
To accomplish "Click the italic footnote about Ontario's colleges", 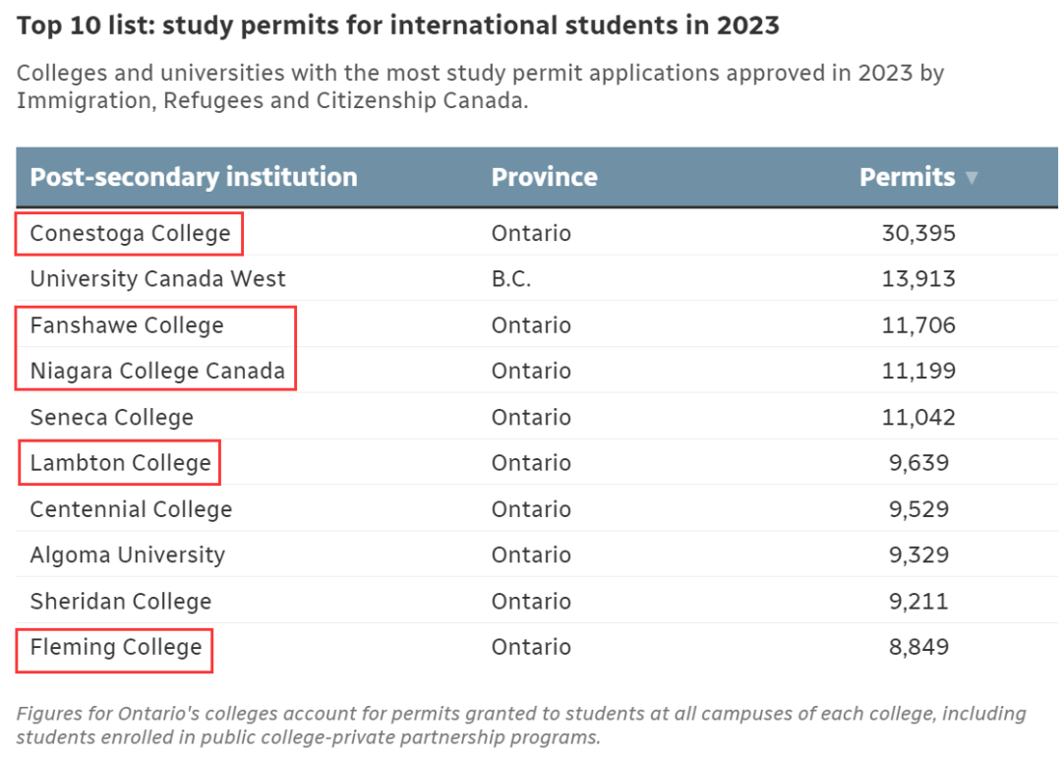I will coord(521,726).
